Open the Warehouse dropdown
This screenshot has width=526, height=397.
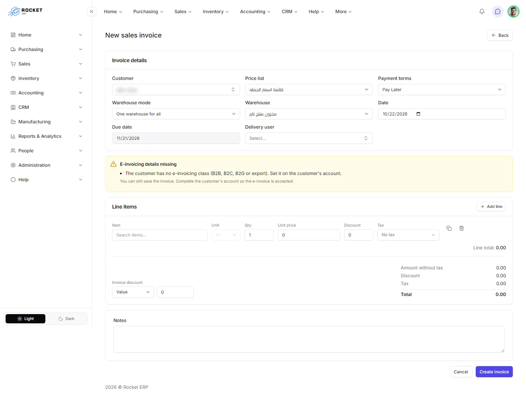(x=309, y=114)
